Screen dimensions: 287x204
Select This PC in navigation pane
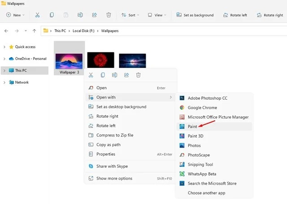coord(21,71)
